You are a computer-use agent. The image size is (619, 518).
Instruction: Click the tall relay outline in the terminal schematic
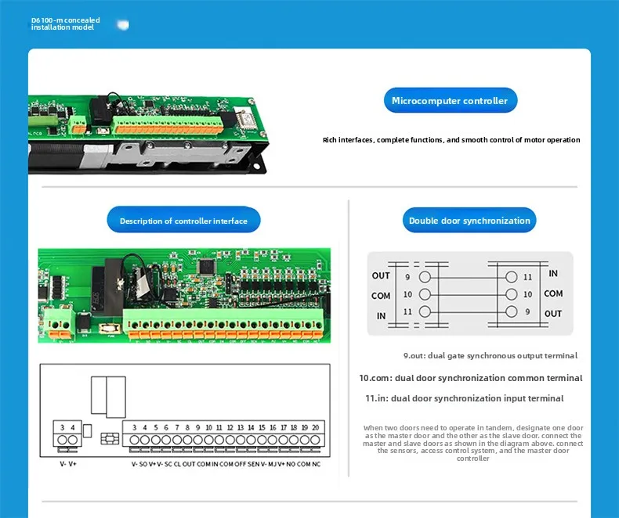click(109, 397)
